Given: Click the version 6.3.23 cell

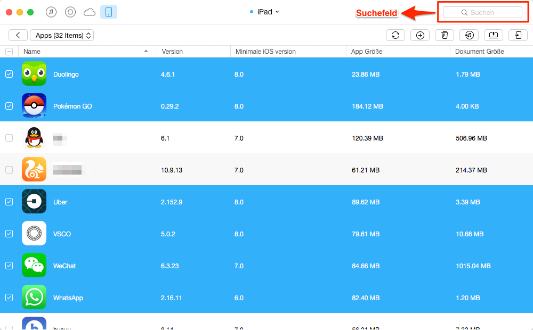Looking at the screenshot, I should 169,266.
